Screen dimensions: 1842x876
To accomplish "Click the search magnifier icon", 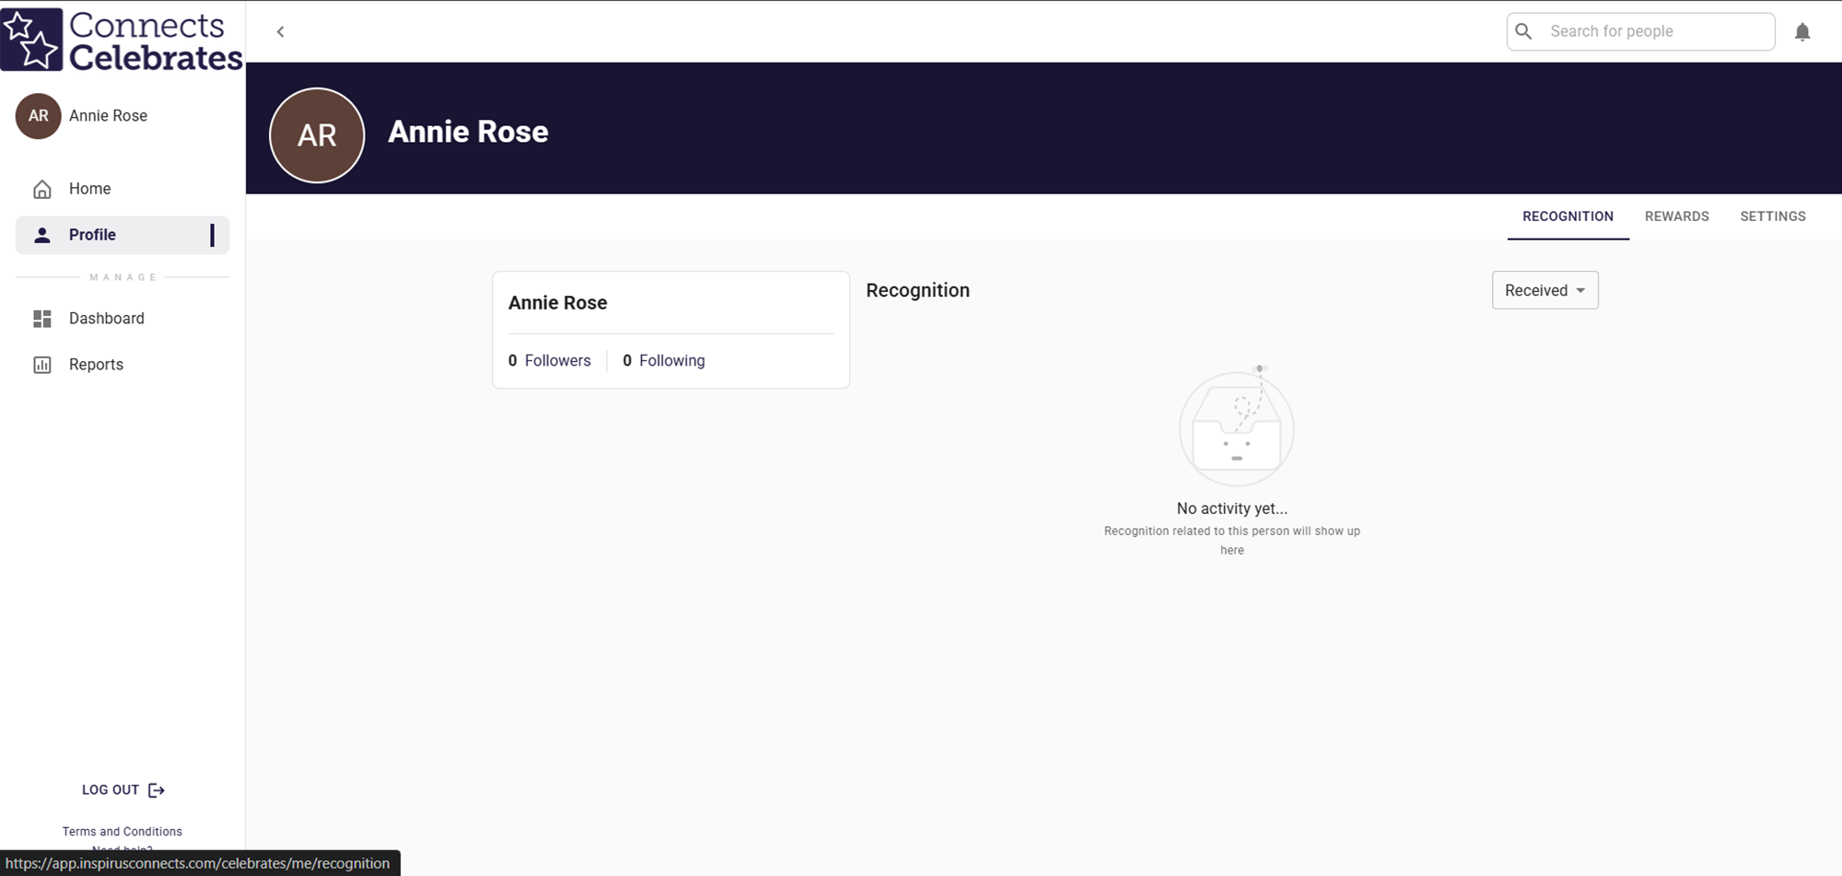I will (x=1524, y=31).
